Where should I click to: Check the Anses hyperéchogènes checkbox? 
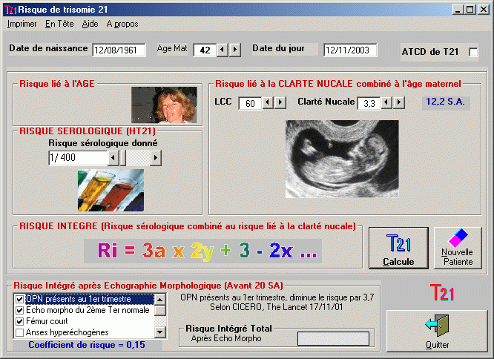(x=19, y=332)
